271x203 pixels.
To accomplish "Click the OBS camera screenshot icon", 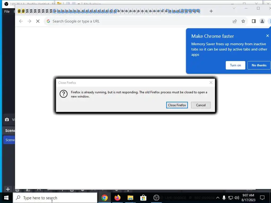I will (x=7, y=119).
